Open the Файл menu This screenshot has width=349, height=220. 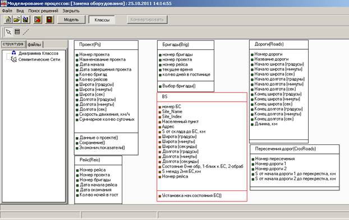pos(7,11)
